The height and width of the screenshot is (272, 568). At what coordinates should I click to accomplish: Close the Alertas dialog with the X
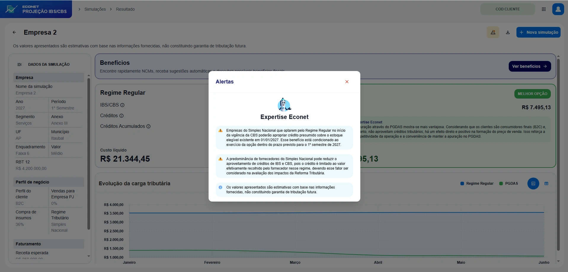click(347, 82)
